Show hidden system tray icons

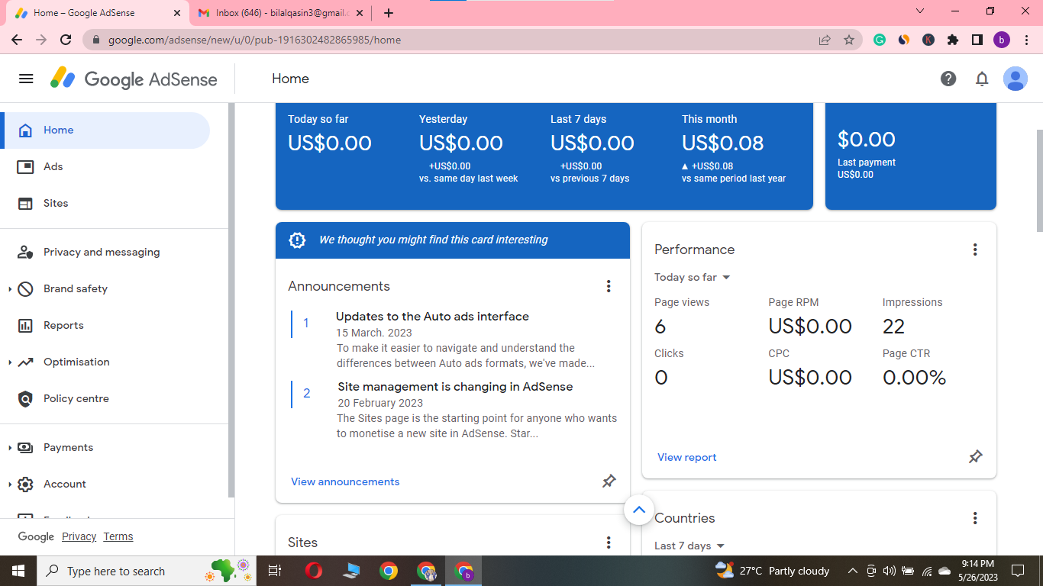coord(853,571)
